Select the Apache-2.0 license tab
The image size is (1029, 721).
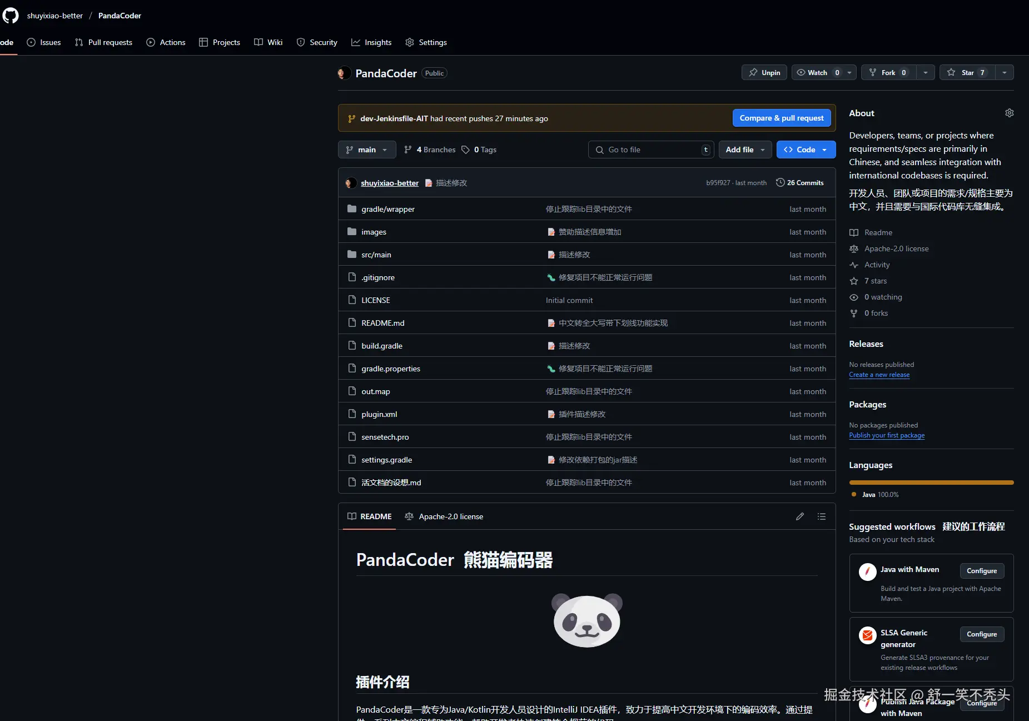[x=444, y=516]
